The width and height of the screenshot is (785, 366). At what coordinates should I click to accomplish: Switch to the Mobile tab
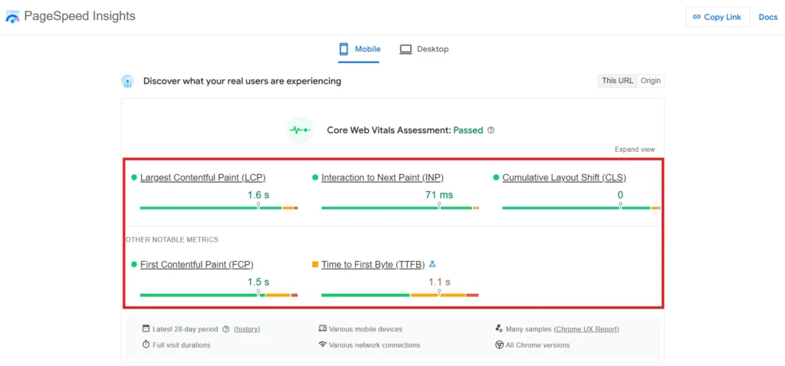pyautogui.click(x=359, y=49)
